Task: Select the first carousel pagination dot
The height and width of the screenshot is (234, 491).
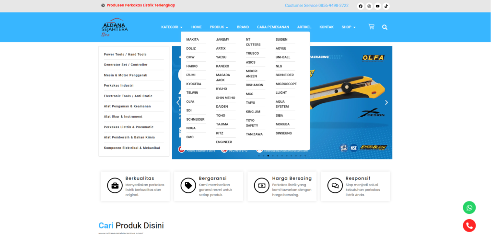Action: [258, 156]
